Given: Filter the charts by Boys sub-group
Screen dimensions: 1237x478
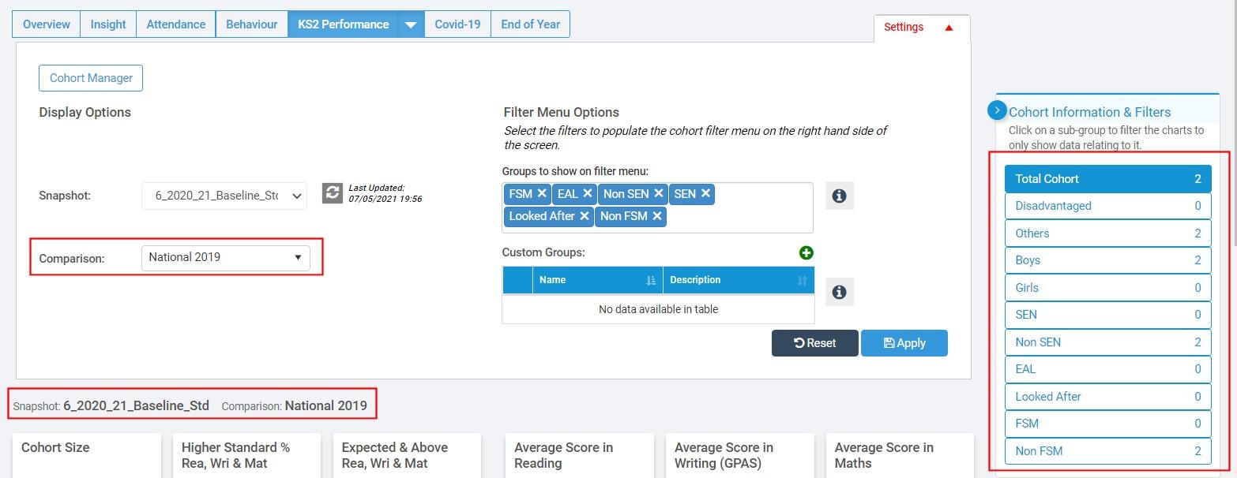Looking at the screenshot, I should (1107, 260).
